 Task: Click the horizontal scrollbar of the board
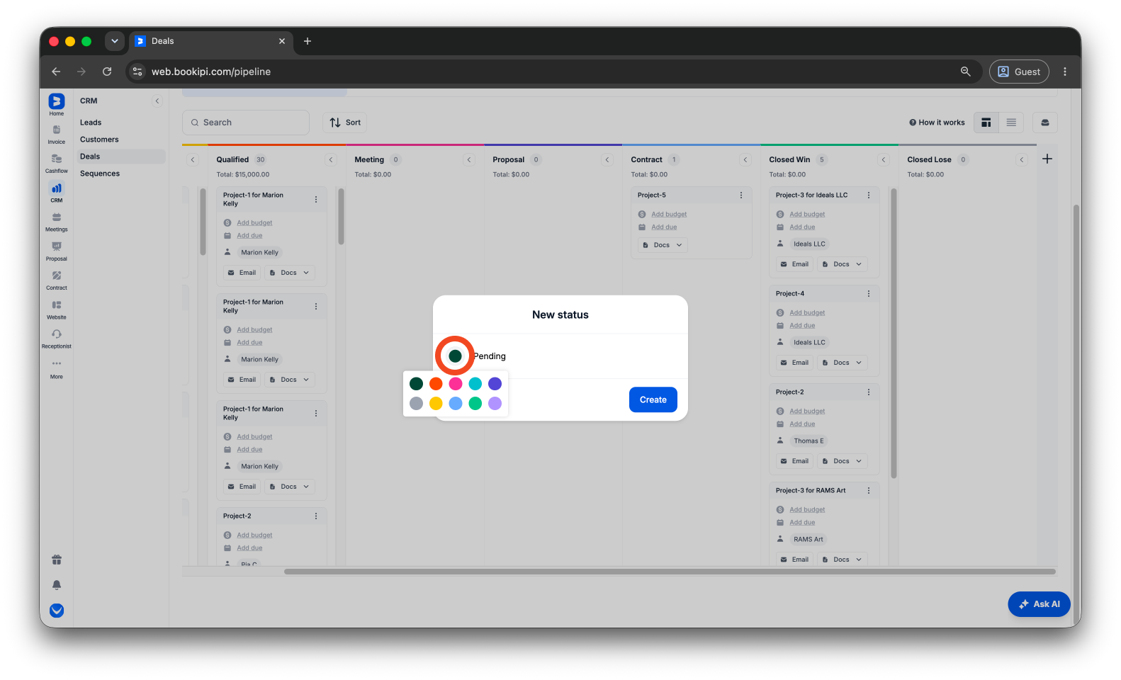pos(670,572)
